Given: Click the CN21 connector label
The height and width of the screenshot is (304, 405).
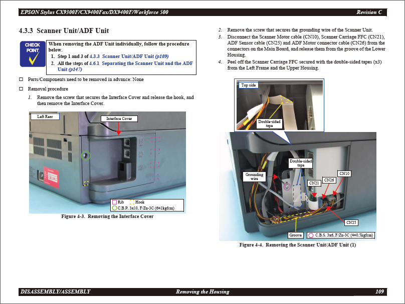Looking at the screenshot, I should click(314, 183).
